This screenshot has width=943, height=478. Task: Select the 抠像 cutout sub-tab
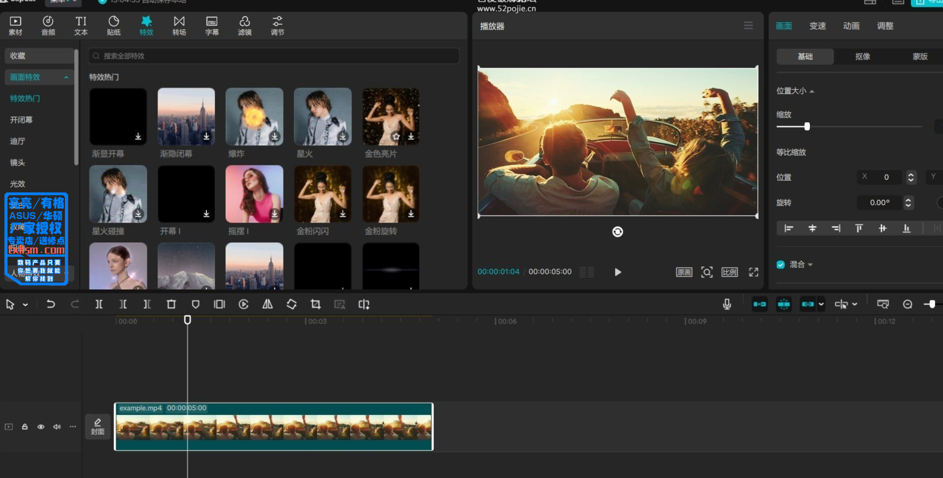pos(863,56)
